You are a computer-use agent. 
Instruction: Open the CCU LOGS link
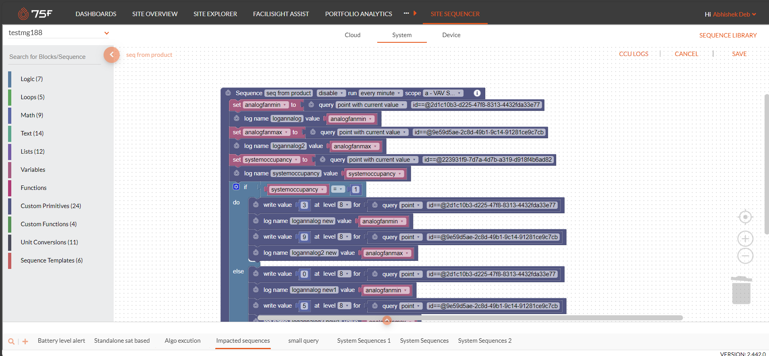(634, 54)
